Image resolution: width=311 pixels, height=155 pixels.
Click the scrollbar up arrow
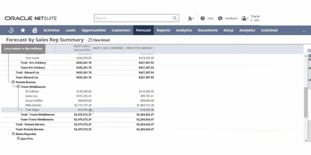(306, 57)
